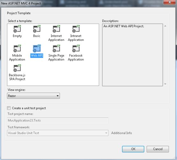
Task: Open the Test framework dropdown
Action: point(58,133)
